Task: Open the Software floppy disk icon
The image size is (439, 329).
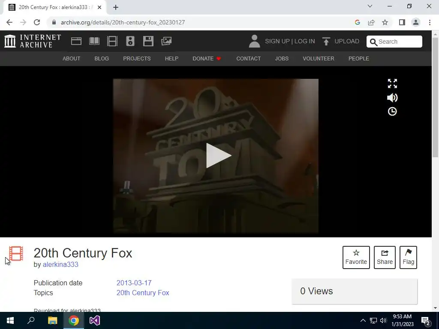Action: 148,41
